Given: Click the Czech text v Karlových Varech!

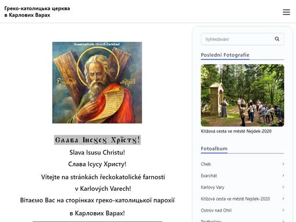Looking at the screenshot, I should coord(103,188).
